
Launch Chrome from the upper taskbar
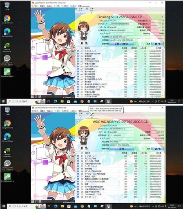point(82,101)
